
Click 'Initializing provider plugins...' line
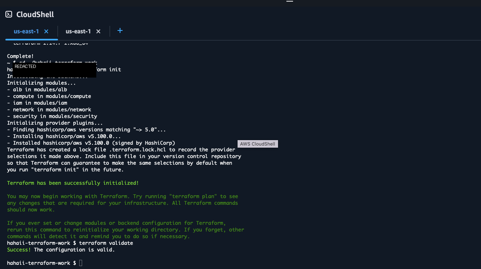pyautogui.click(x=55, y=123)
